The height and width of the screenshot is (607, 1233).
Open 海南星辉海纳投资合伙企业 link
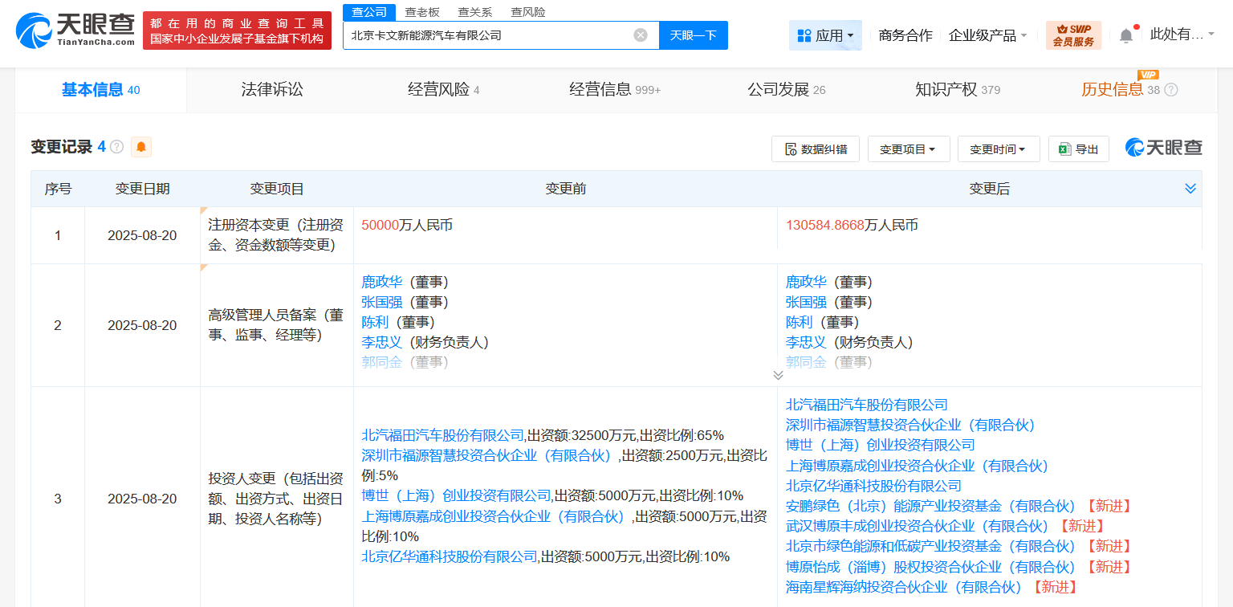pos(904,587)
